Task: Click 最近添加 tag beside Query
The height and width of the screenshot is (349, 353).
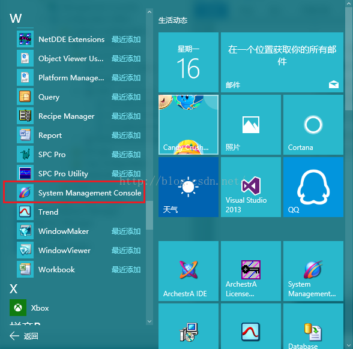Action: (126, 97)
